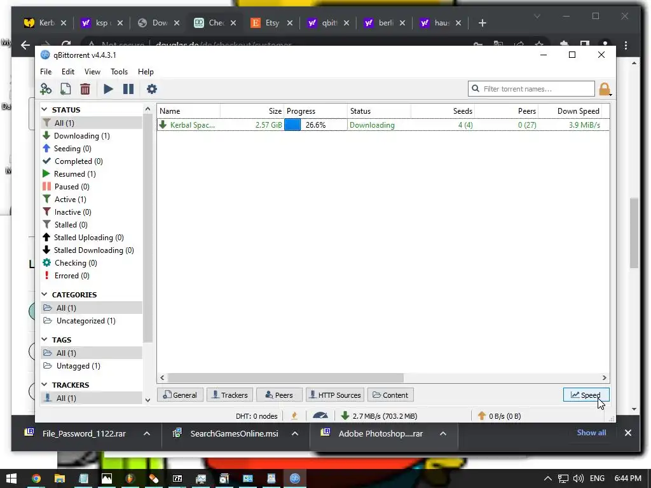Image resolution: width=651 pixels, height=488 pixels.
Task: Click Show all downloads link
Action: [x=591, y=432]
